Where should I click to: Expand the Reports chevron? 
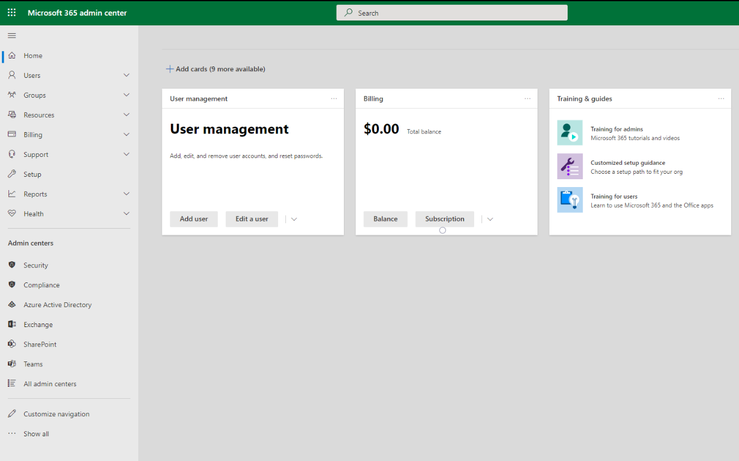click(x=126, y=194)
